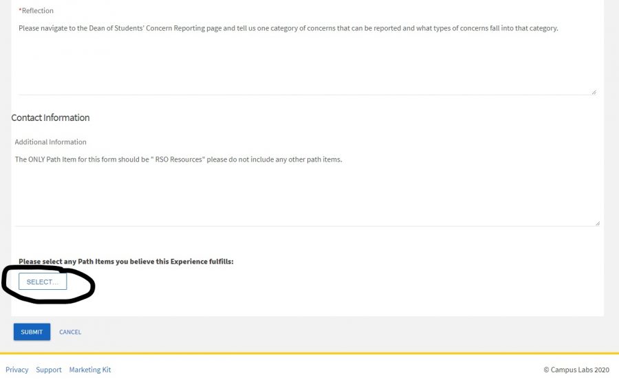Submit the experience form
Image resolution: width=619 pixels, height=384 pixels.
32,332
